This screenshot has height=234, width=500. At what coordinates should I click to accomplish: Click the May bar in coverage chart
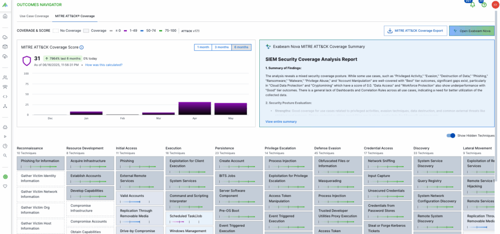tap(230, 109)
